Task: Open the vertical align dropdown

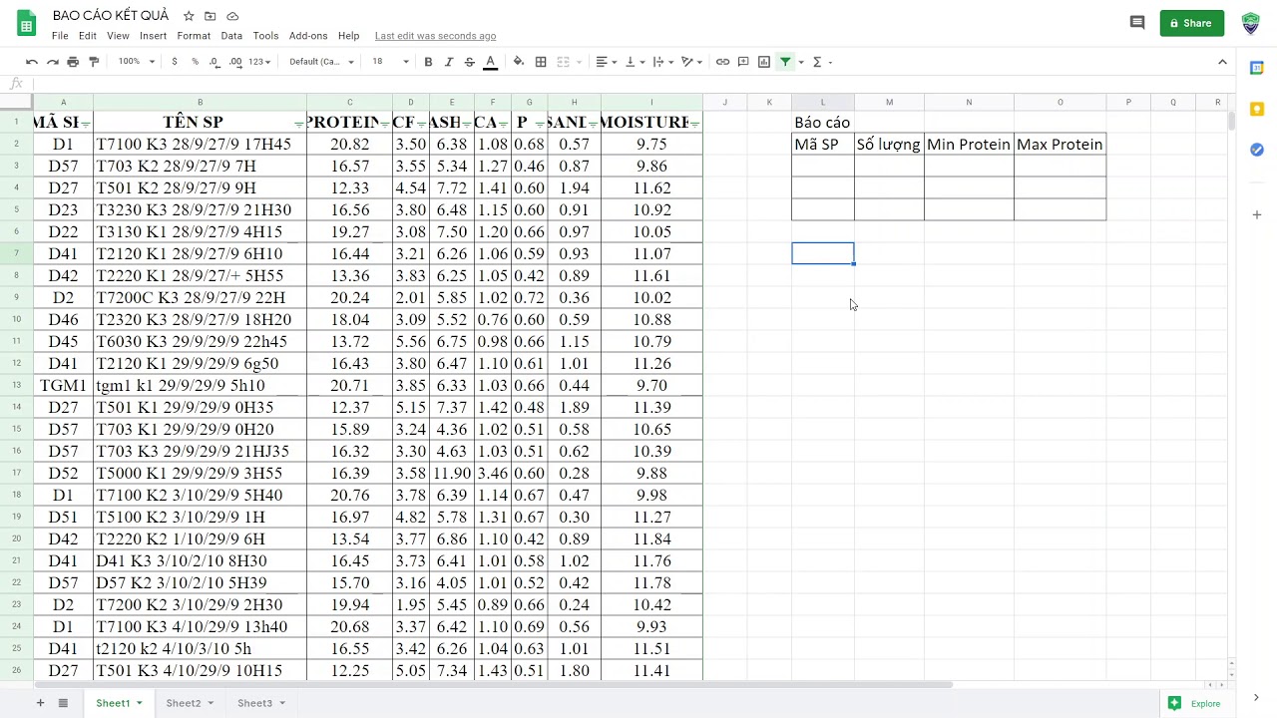Action: click(635, 62)
